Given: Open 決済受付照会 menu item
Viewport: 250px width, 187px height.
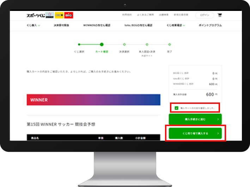Looking at the screenshot, I should 61,25.
